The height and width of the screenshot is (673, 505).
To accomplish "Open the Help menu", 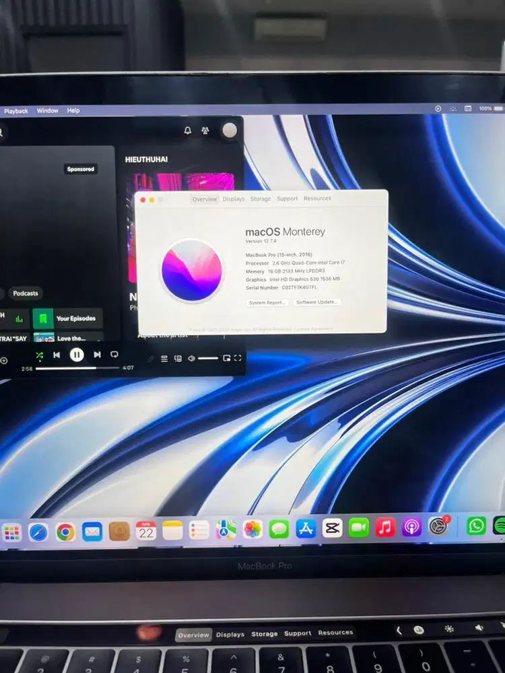I will coord(73,110).
